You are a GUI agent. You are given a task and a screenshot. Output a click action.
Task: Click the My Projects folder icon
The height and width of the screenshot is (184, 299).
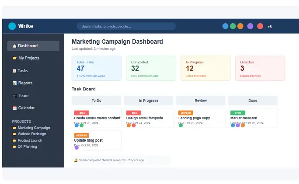(x=14, y=58)
